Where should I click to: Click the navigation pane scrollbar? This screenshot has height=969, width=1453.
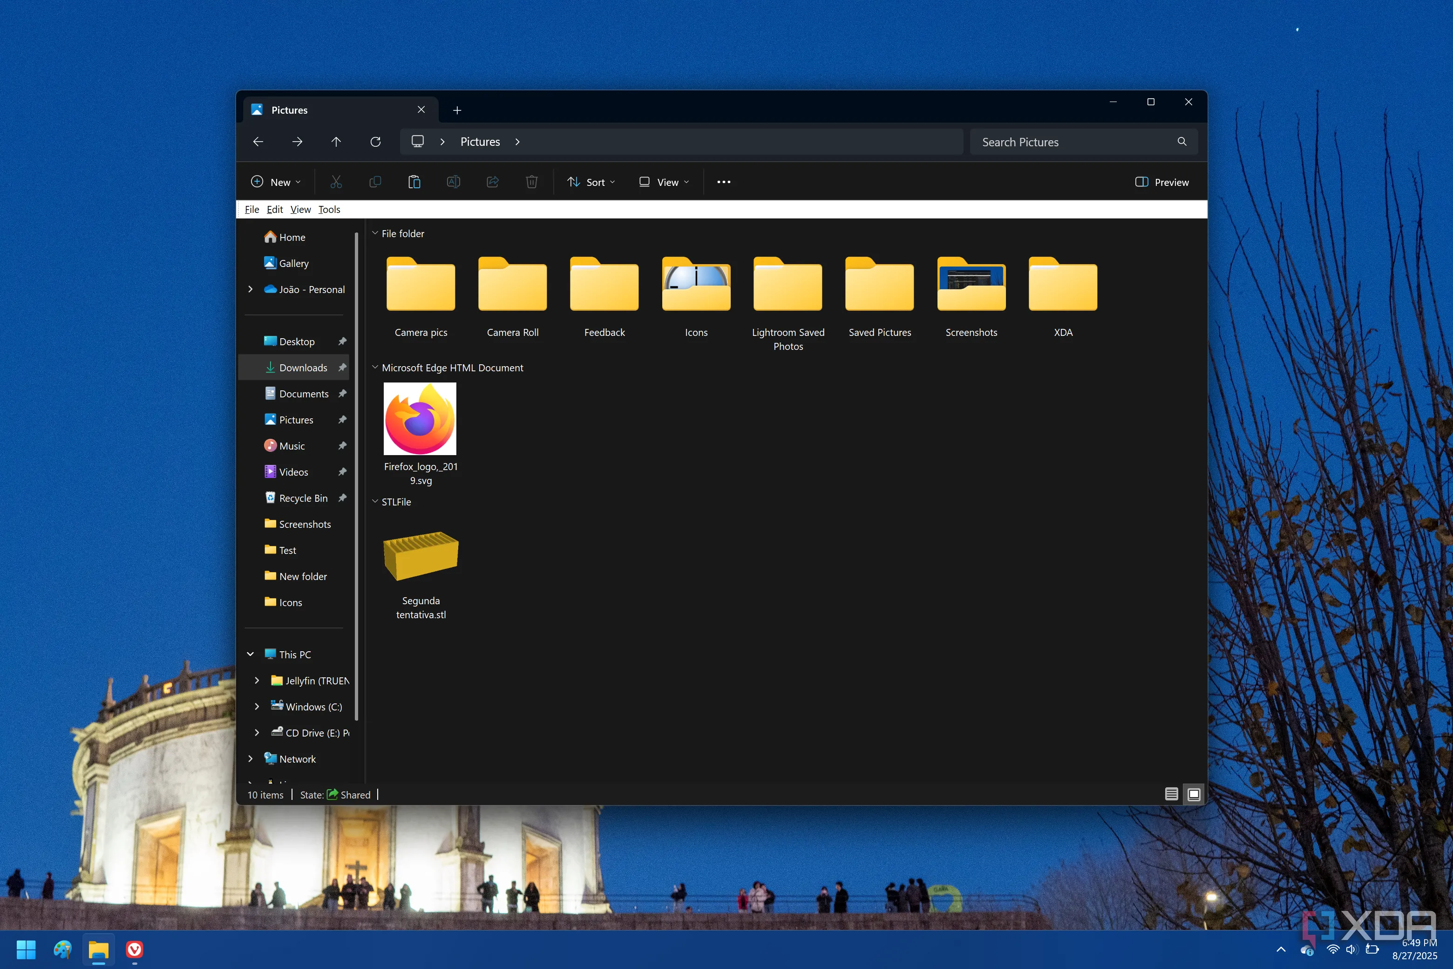356,476
